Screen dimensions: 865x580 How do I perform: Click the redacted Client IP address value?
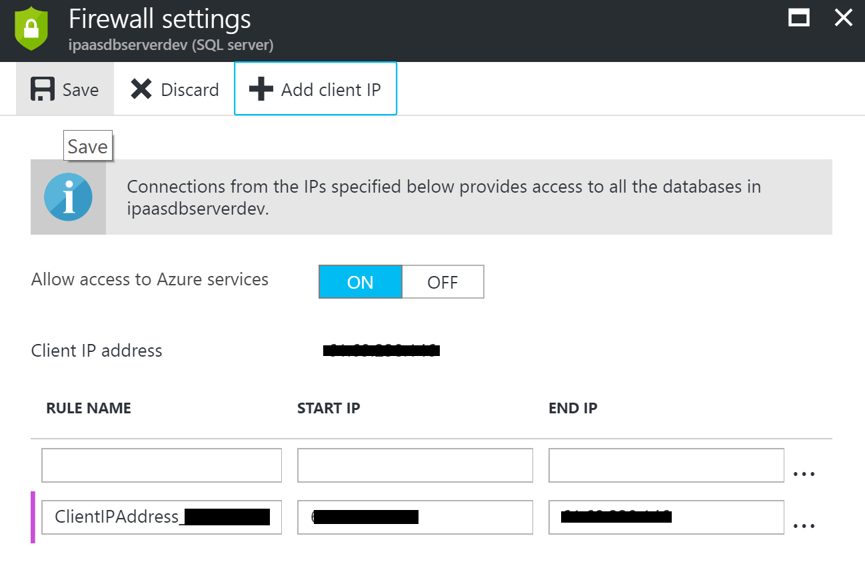pyautogui.click(x=381, y=349)
